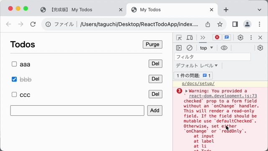Click the Purge button
This screenshot has height=151, width=268.
tap(152, 44)
